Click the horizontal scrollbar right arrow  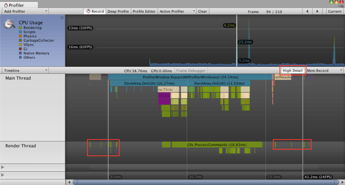click(342, 182)
